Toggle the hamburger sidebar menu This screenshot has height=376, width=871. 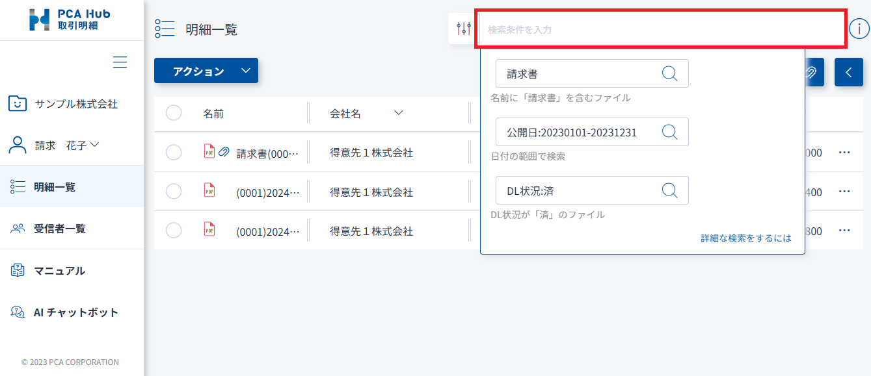(x=120, y=62)
